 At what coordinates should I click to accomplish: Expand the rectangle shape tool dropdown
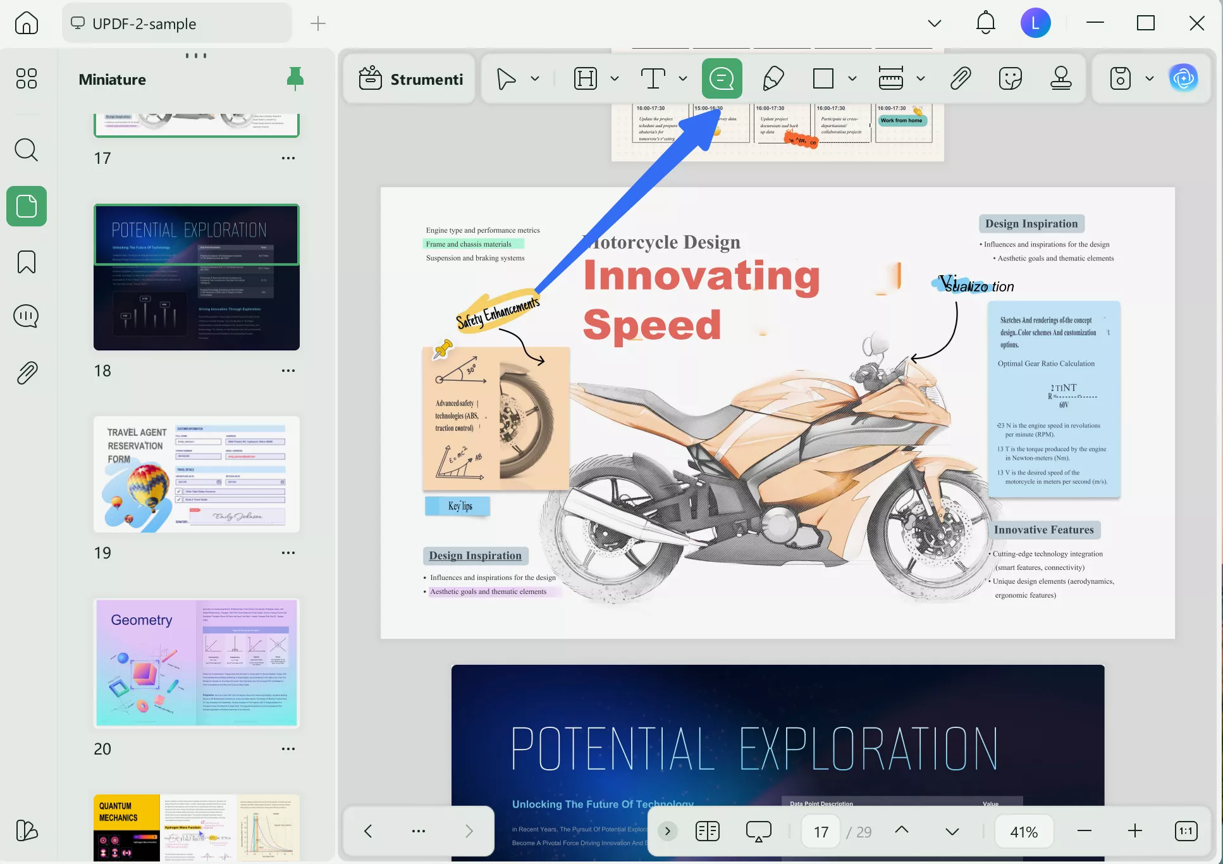pos(852,78)
